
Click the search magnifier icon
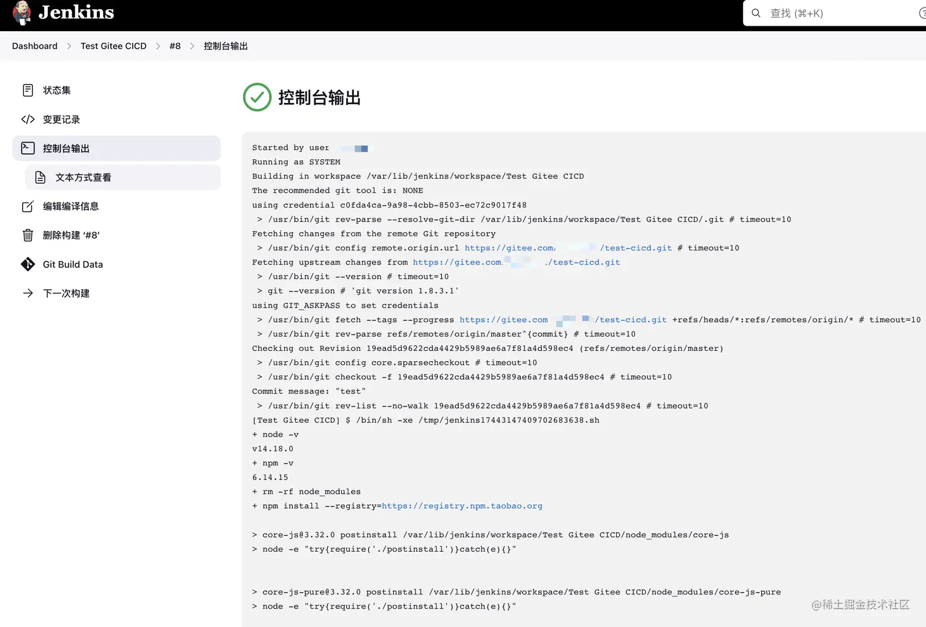(756, 13)
